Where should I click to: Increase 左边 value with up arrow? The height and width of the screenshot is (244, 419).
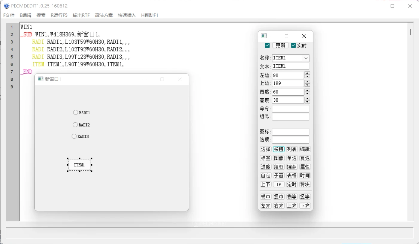point(307,73)
